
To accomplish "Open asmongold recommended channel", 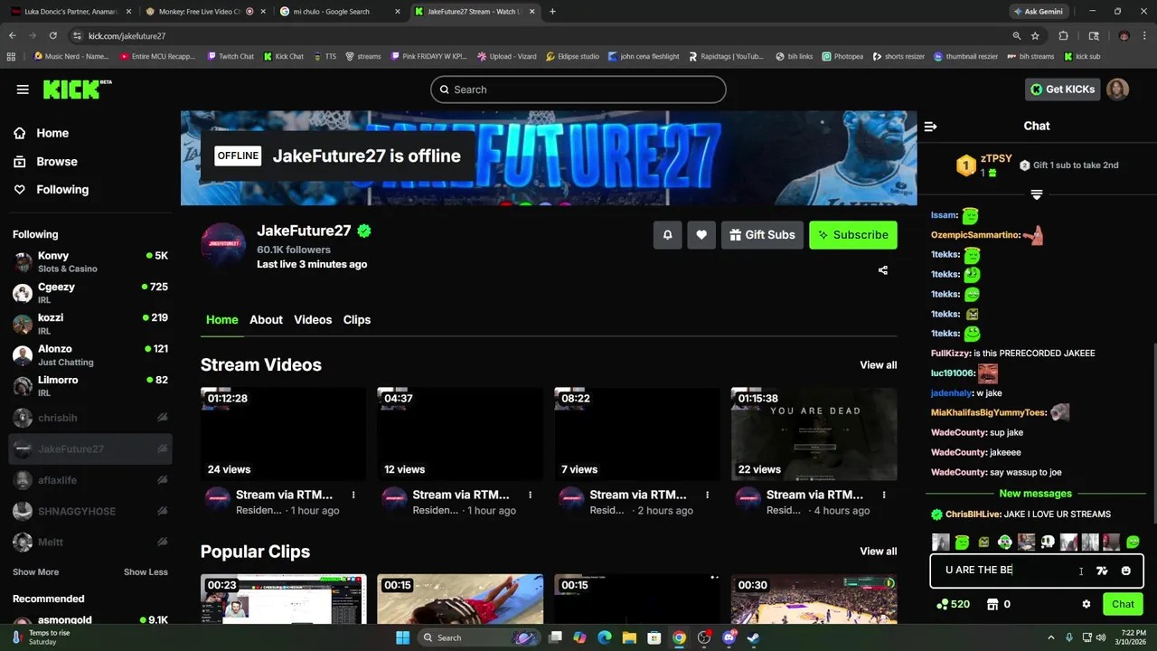I will (x=90, y=621).
